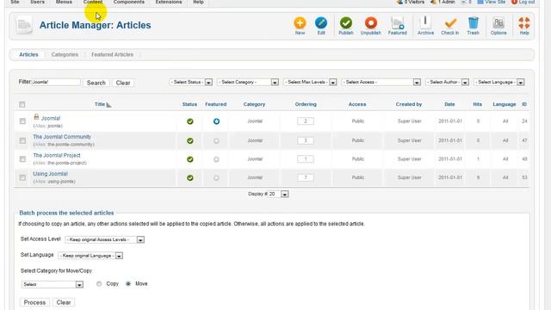Check the box for Joomla! article
Image resolution: width=551 pixels, height=310 pixels.
[x=22, y=121]
